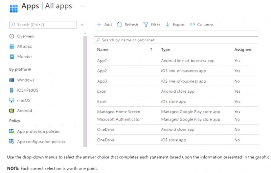Screen dimensions: 271x173
Task: Open the Filter options
Action: 155,25
